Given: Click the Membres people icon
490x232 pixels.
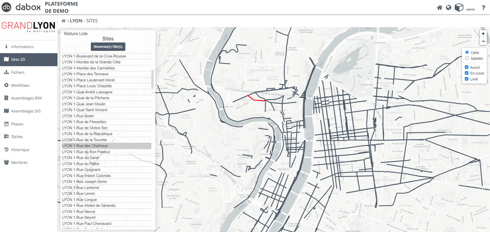Looking at the screenshot, I should (6, 163).
